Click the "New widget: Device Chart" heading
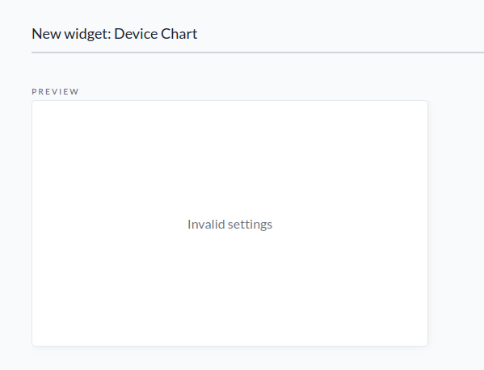 [114, 34]
